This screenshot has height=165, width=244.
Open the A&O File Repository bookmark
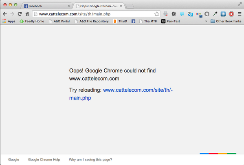tap(92, 21)
